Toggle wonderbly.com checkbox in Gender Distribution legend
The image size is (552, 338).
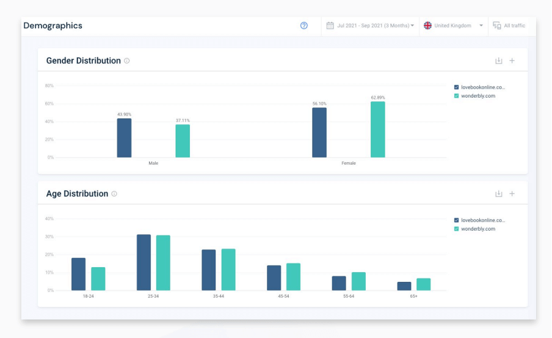pyautogui.click(x=456, y=96)
